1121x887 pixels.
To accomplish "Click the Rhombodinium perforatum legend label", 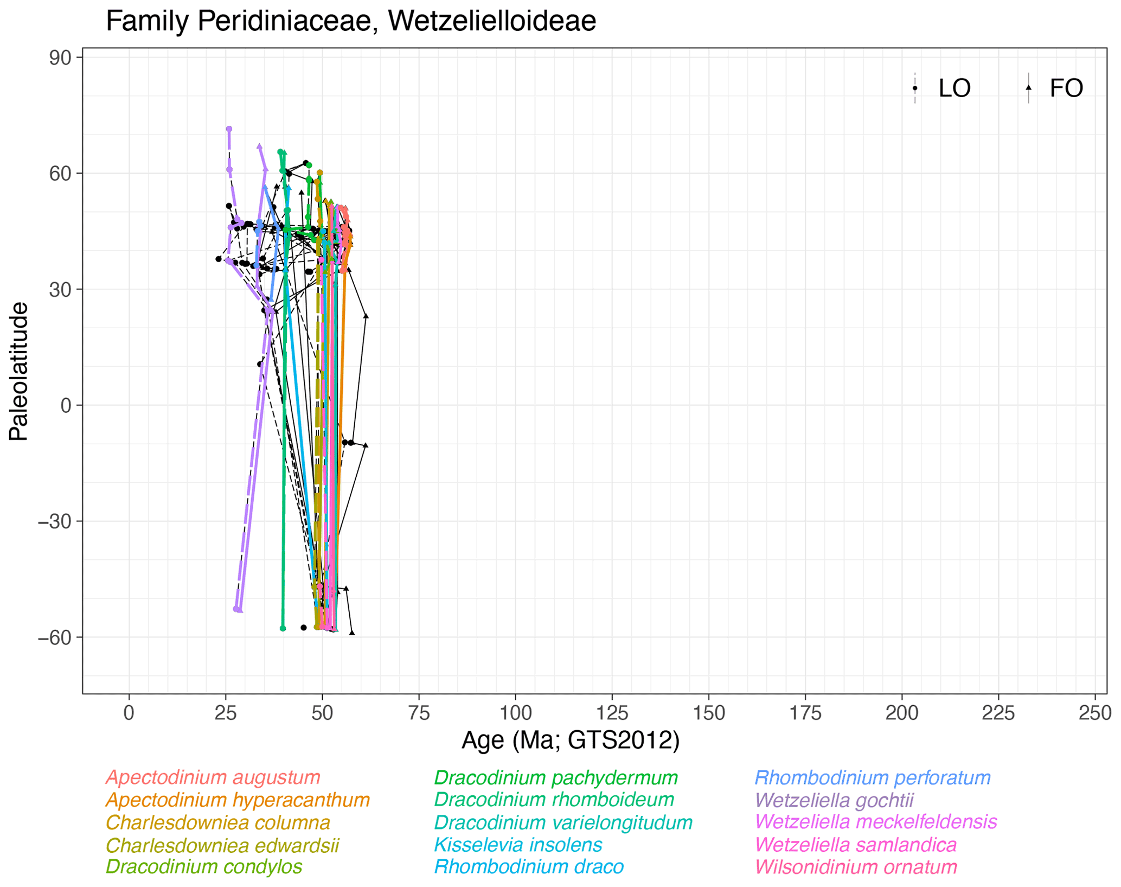I will pyautogui.click(x=872, y=777).
